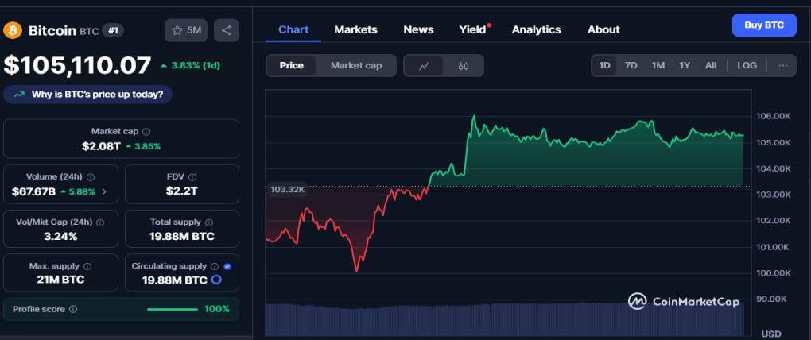
Task: Click the blue verified badge on Circulating supply
Action: click(227, 267)
